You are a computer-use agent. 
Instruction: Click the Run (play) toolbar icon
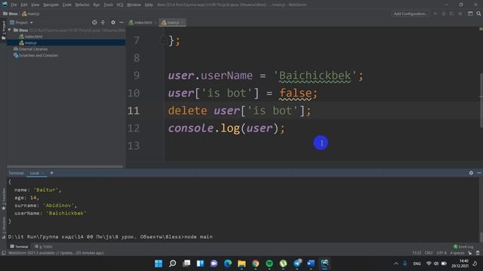(435, 14)
